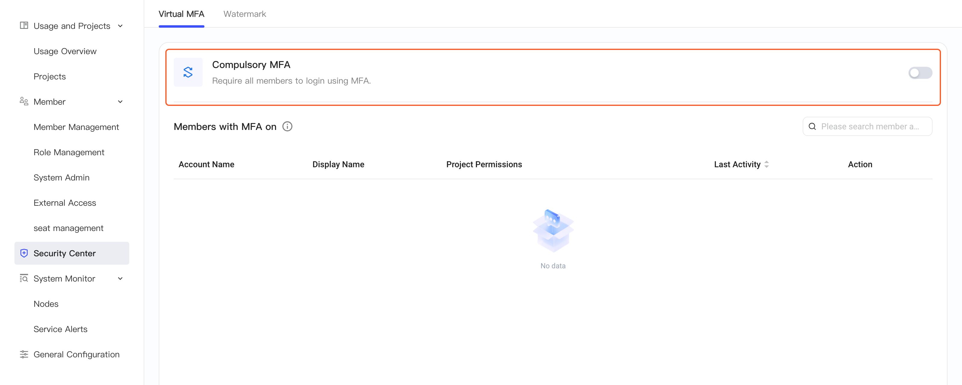This screenshot has width=962, height=385.
Task: Sort by Last Activity arrows icon
Action: click(x=766, y=164)
